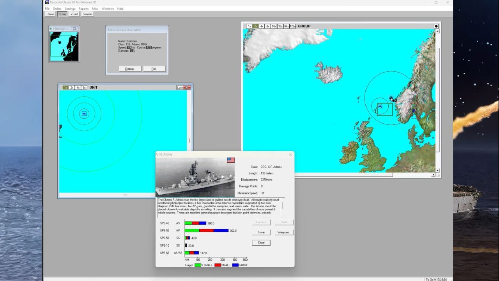
Task: Close the Strategic map mini window
Action: click(x=75, y=28)
